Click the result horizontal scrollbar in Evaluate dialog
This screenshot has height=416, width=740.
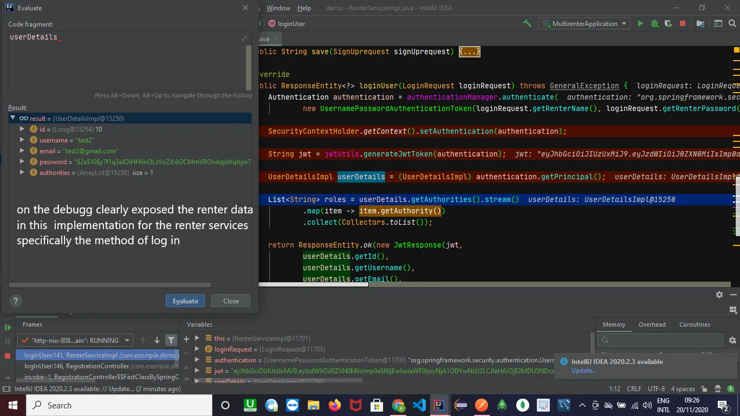point(110,285)
